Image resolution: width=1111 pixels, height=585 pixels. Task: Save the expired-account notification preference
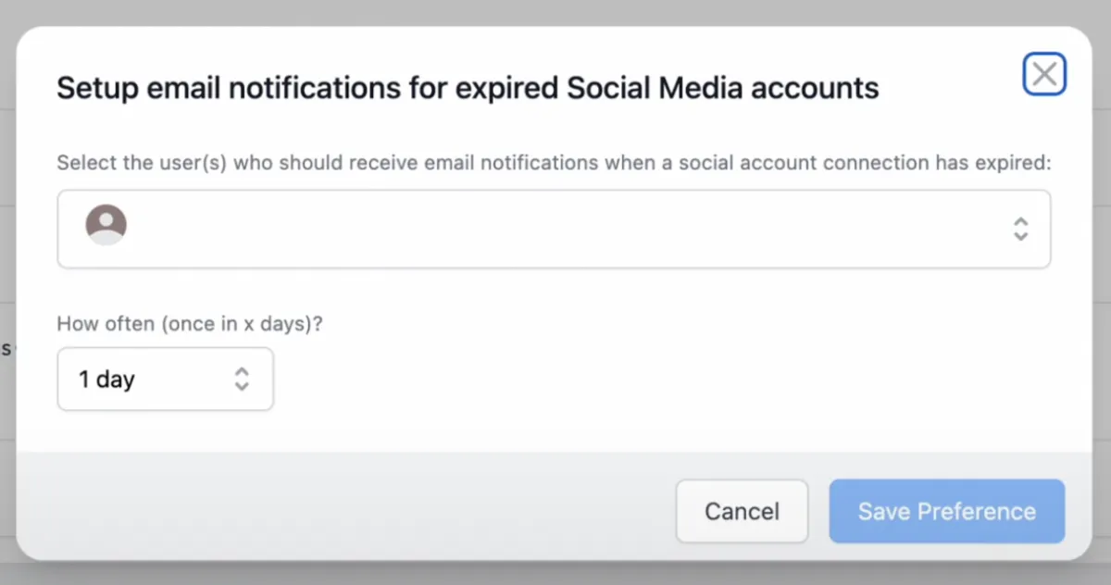click(946, 511)
